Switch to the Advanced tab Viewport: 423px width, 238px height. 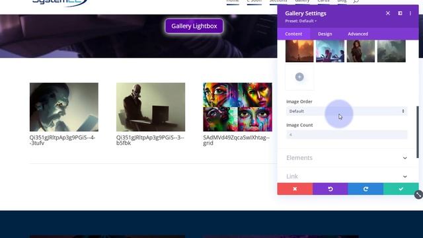pos(358,34)
